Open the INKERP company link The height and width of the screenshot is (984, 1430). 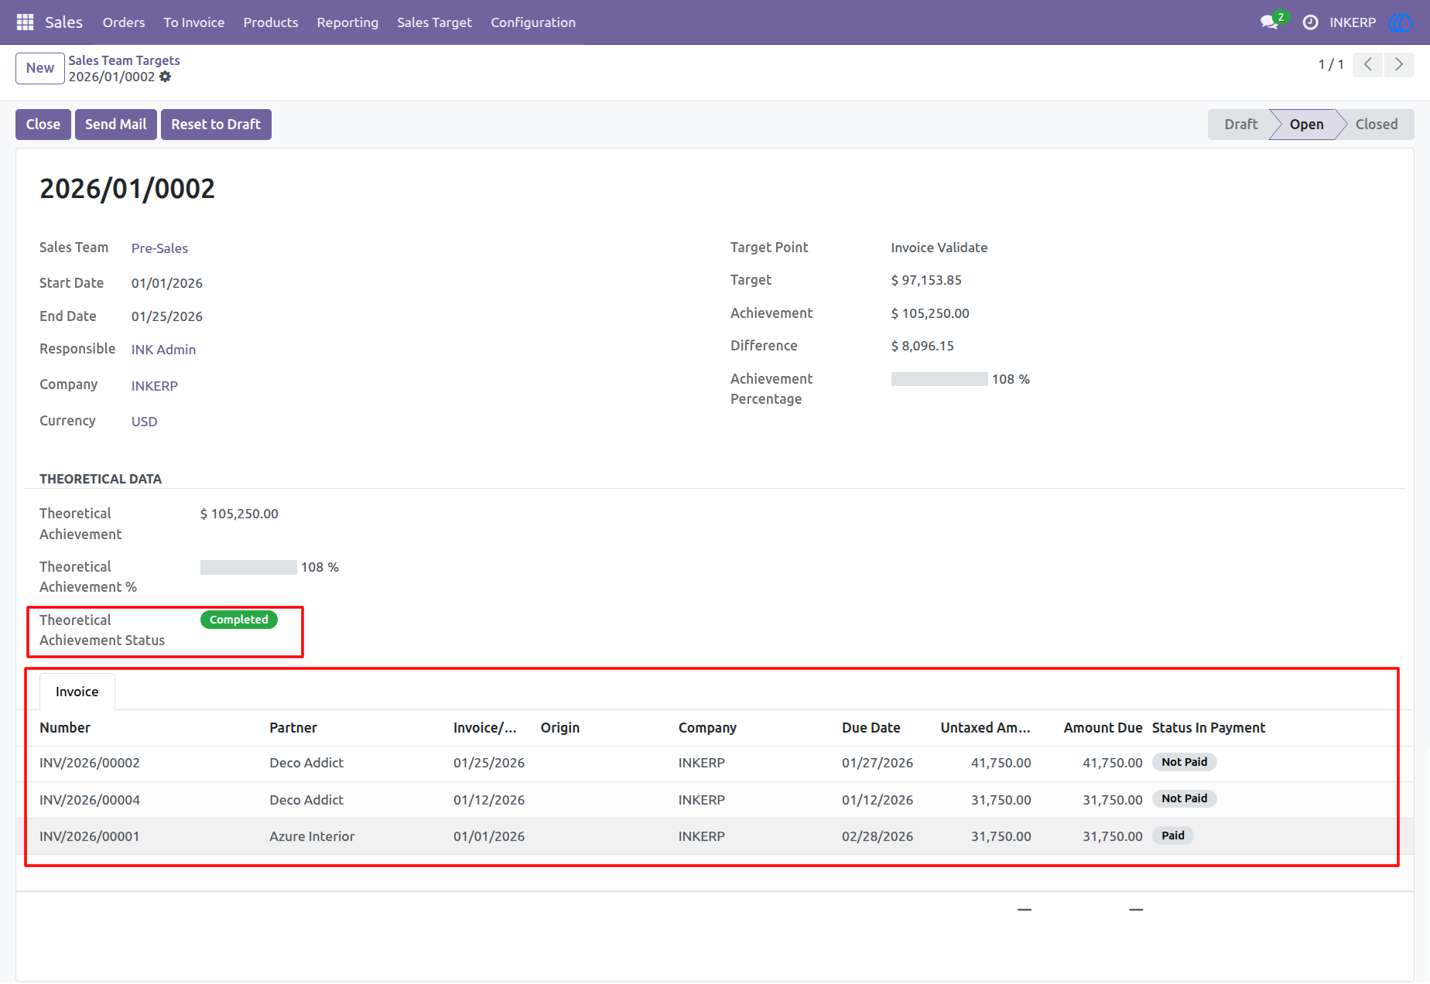click(154, 386)
